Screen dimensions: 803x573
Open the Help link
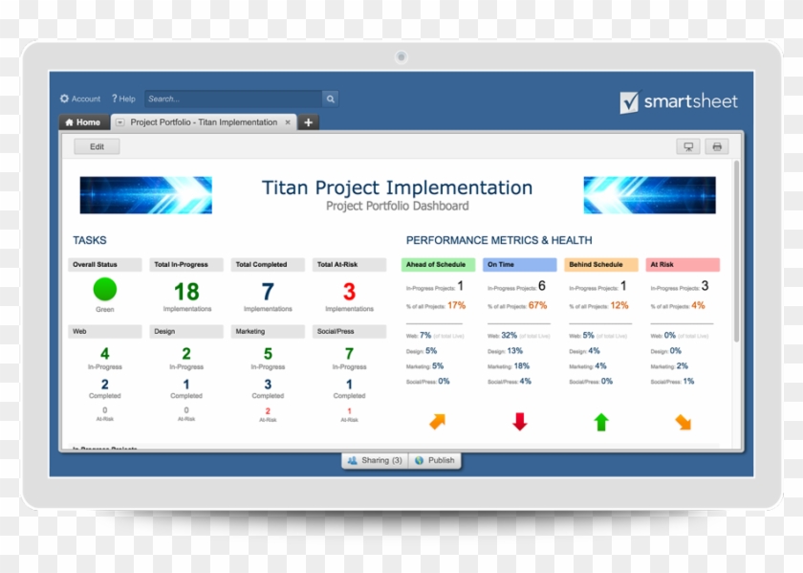point(123,99)
